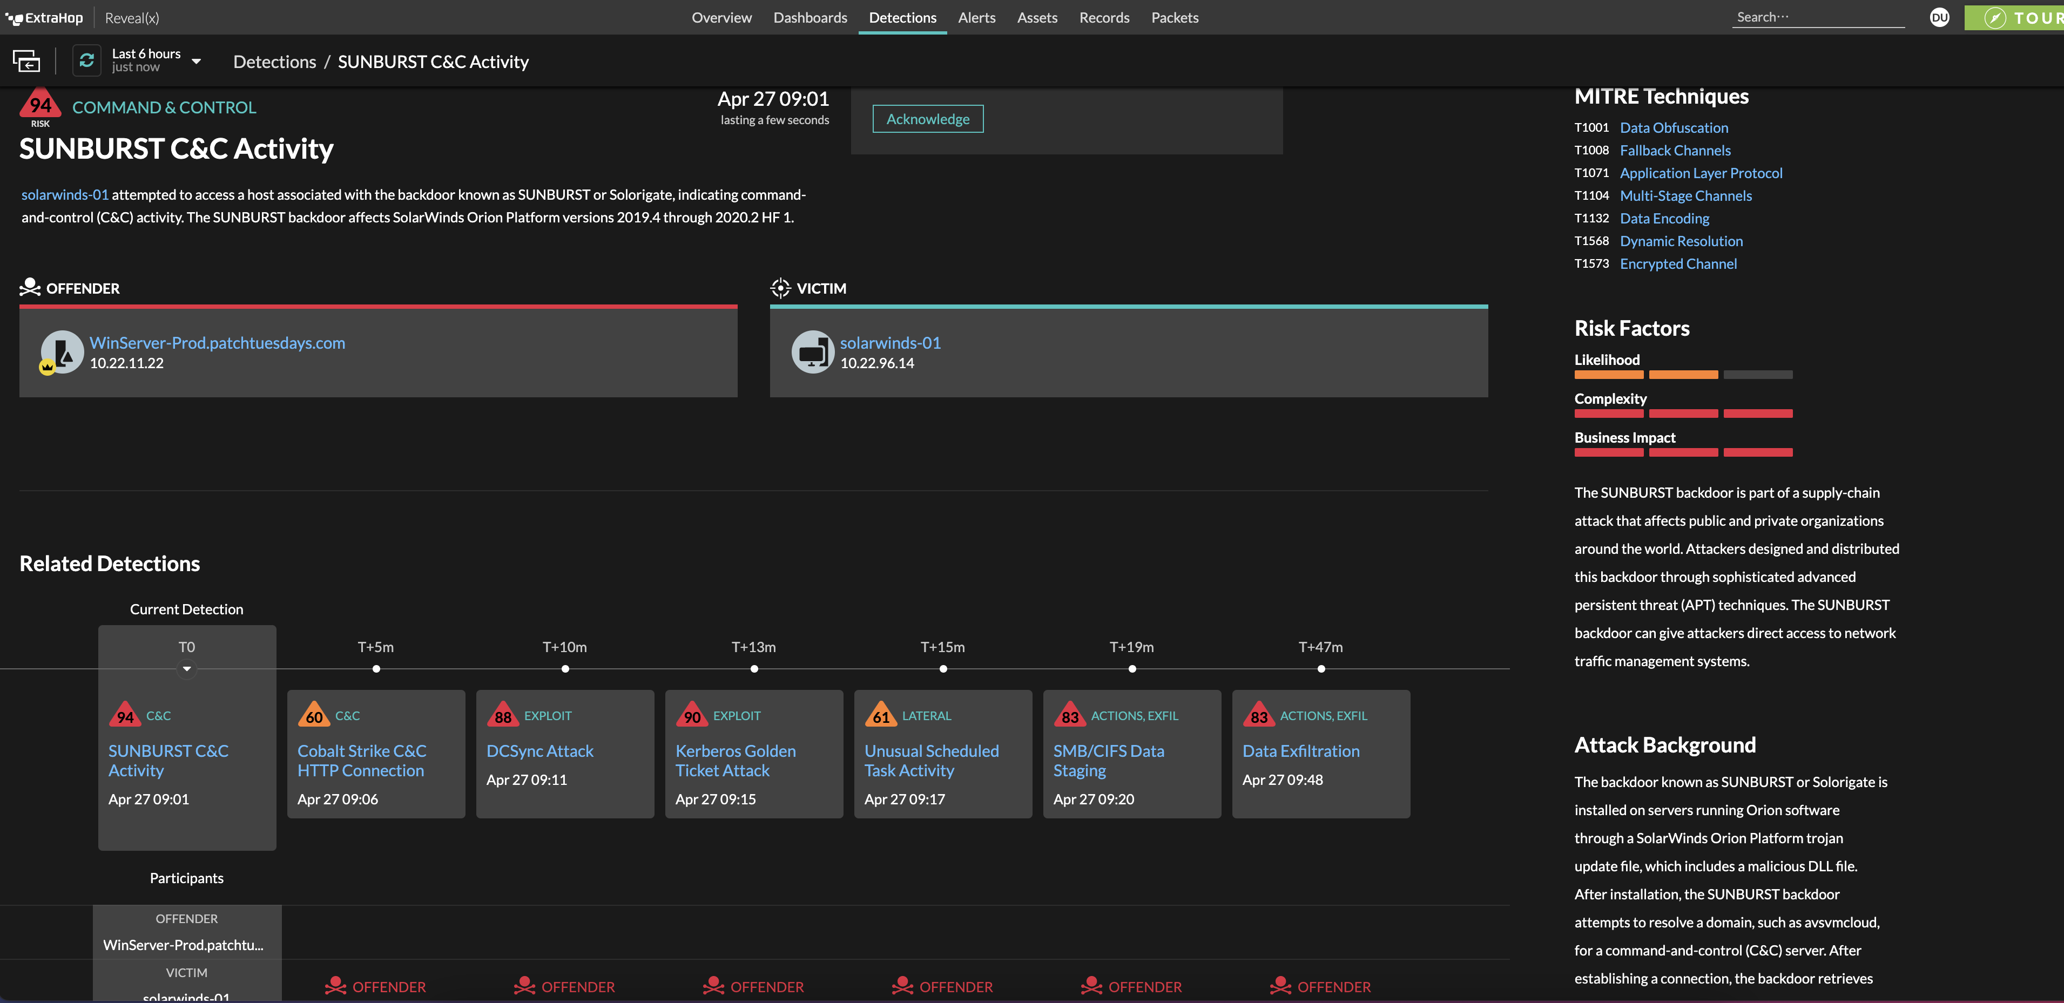The width and height of the screenshot is (2064, 1003).
Task: Open the Dashboards tab
Action: pos(810,18)
